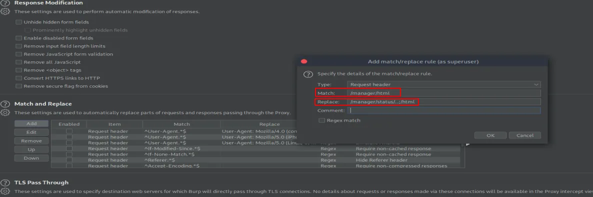The height and width of the screenshot is (197, 593).
Task: Toggle Remove input field length limits
Action: pyautogui.click(x=19, y=46)
